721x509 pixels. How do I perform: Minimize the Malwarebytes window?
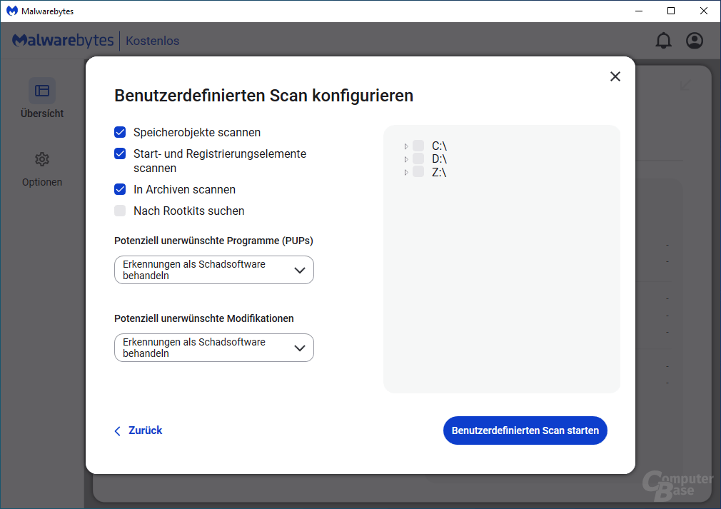[639, 11]
